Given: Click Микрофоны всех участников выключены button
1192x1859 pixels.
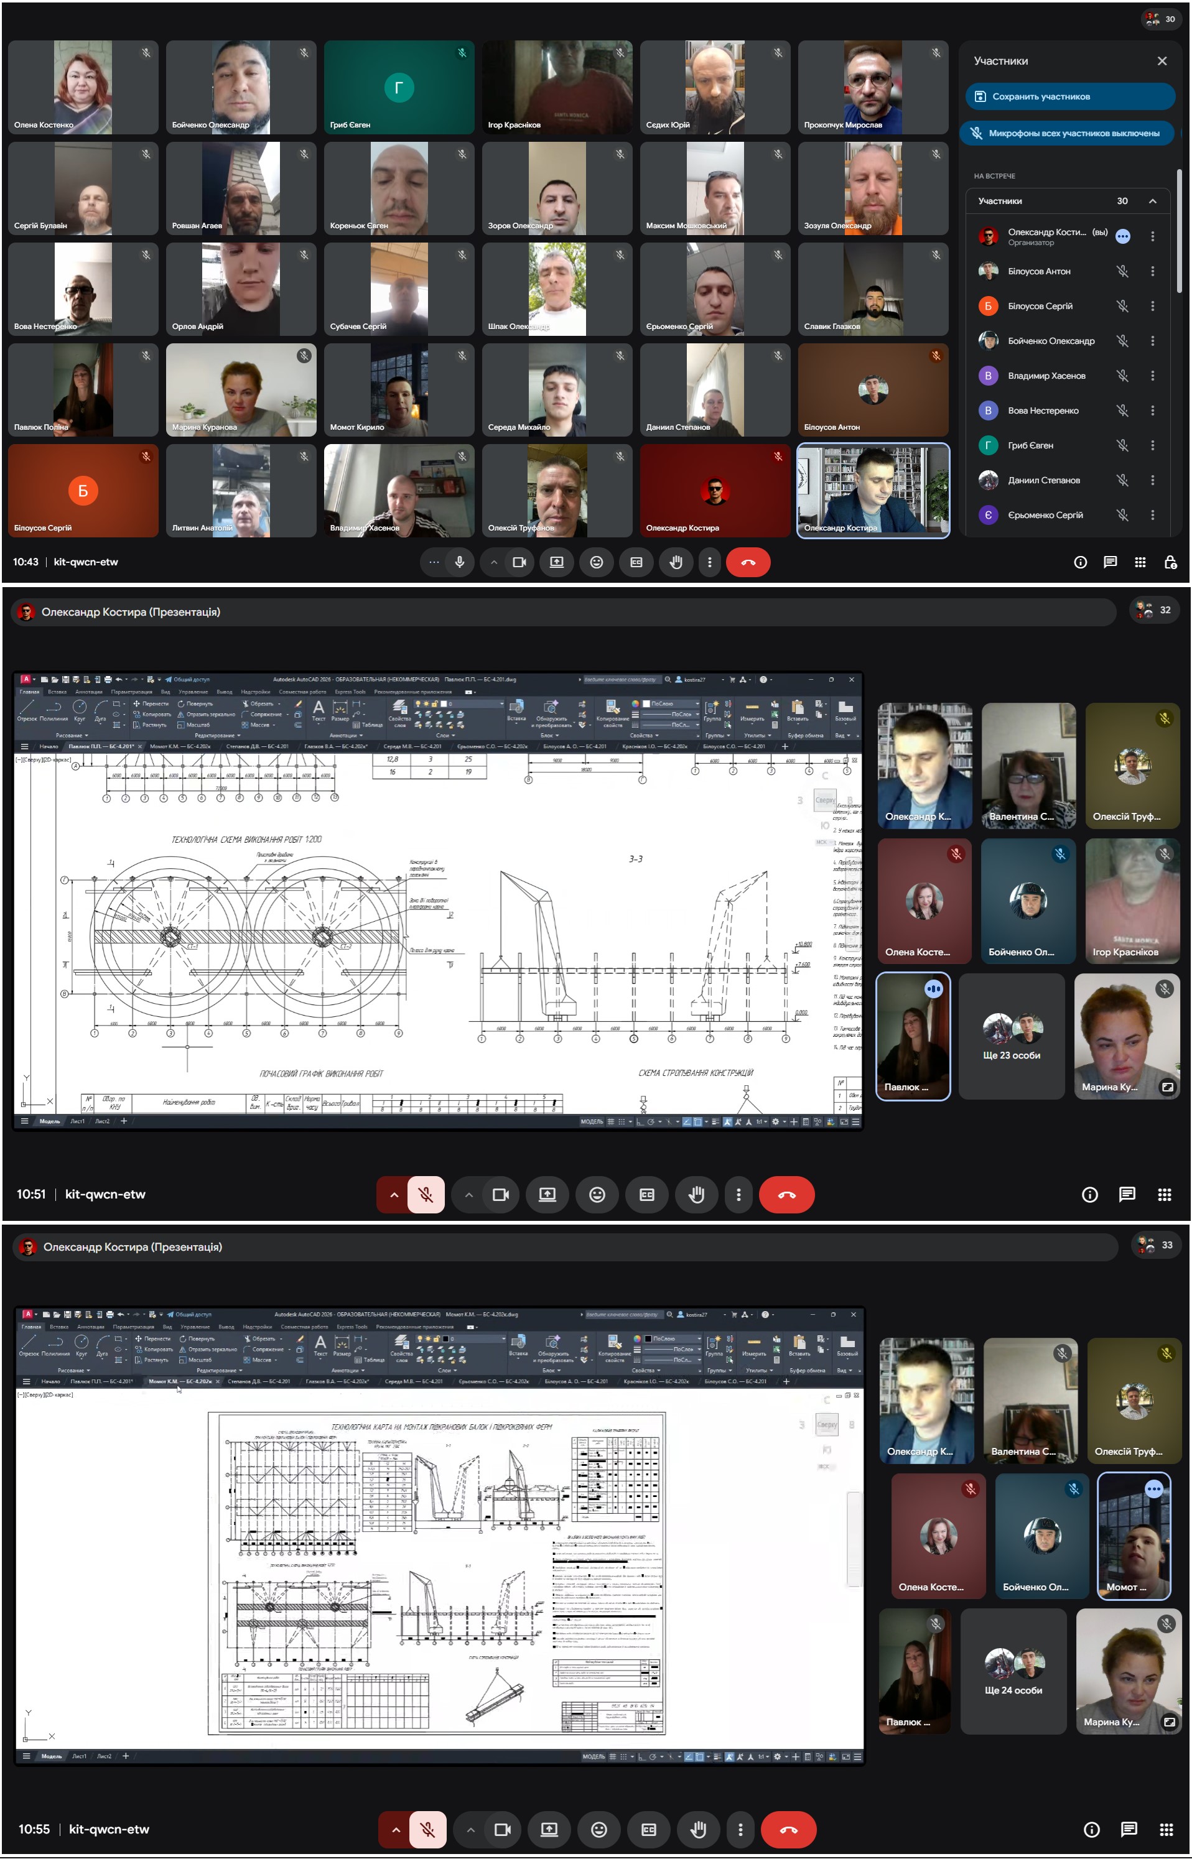Looking at the screenshot, I should 1066,133.
